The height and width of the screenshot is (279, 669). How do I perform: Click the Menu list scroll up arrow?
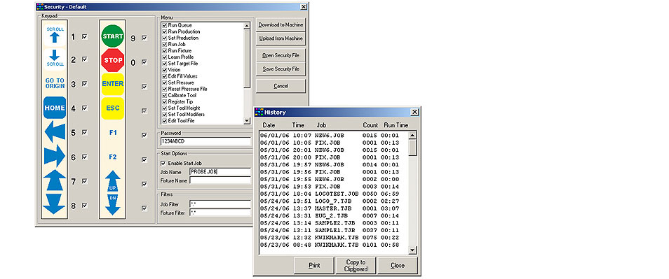247,26
